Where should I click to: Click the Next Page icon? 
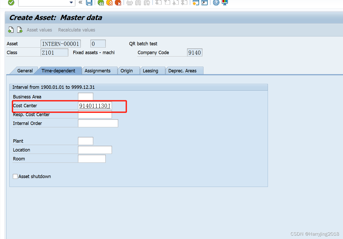coord(176,3)
